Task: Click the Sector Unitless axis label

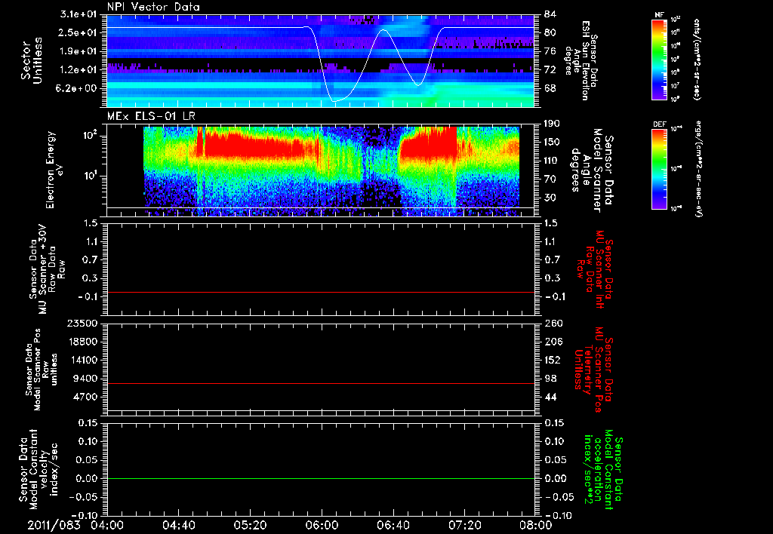Action: pos(32,60)
